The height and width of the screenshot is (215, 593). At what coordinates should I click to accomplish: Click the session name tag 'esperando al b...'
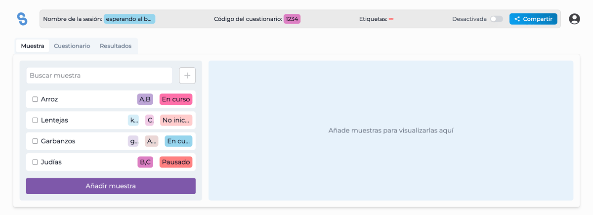tap(129, 19)
